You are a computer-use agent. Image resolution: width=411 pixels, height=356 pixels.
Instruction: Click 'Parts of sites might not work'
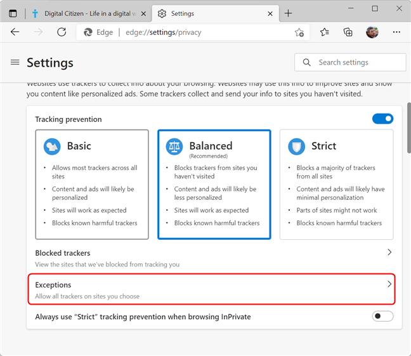point(337,210)
